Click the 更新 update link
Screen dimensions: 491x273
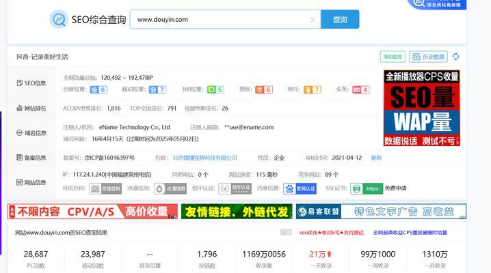pos(376,158)
